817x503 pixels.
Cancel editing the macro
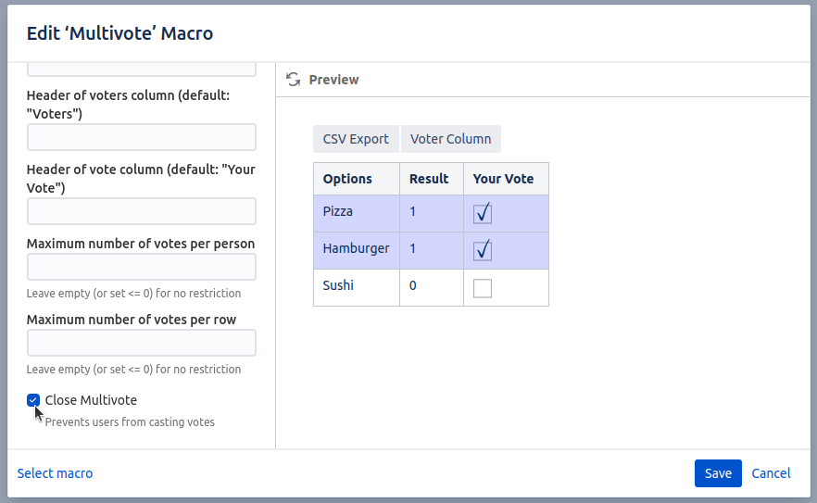pos(771,473)
